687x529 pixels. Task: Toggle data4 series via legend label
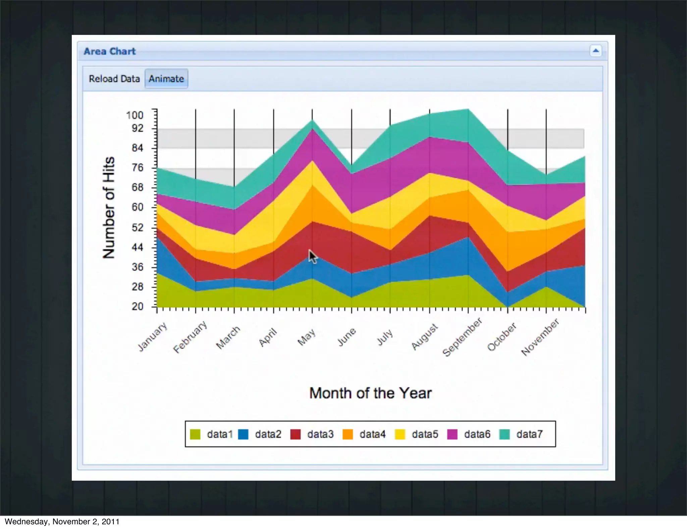[372, 434]
